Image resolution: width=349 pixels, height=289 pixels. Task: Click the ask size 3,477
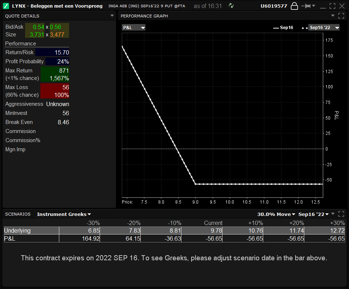[x=57, y=35]
